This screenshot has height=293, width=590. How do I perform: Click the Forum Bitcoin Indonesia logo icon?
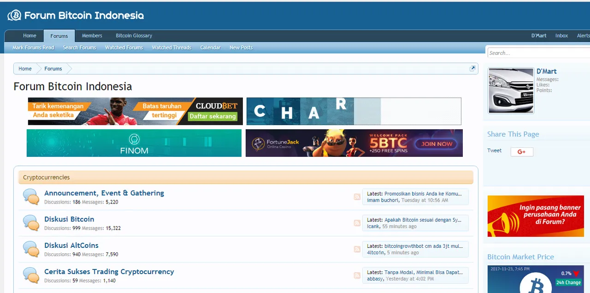tap(14, 16)
